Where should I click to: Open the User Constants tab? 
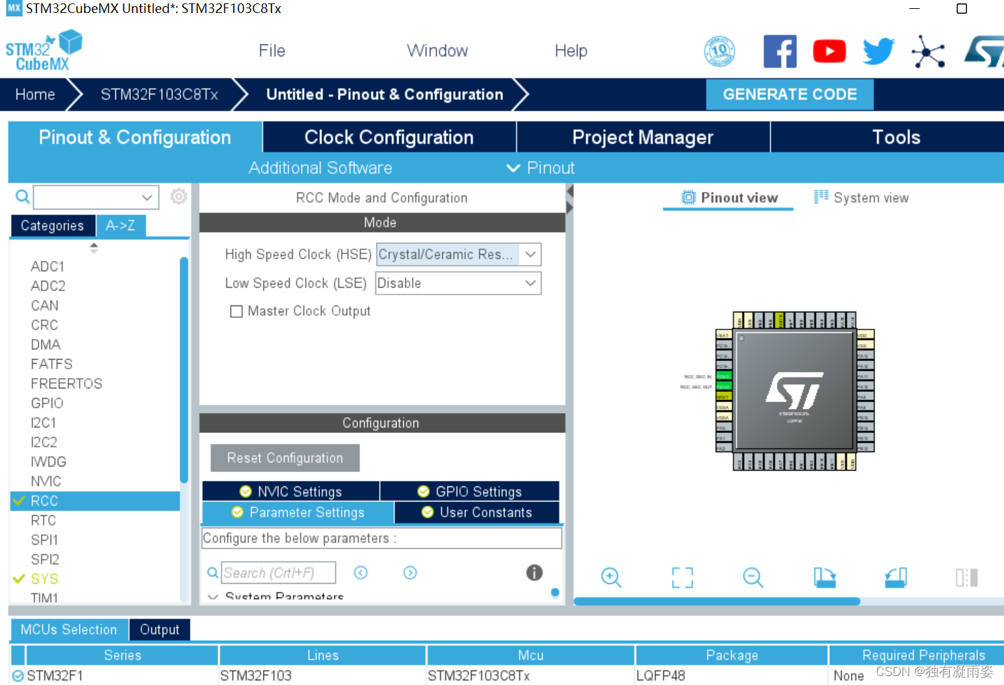point(477,512)
